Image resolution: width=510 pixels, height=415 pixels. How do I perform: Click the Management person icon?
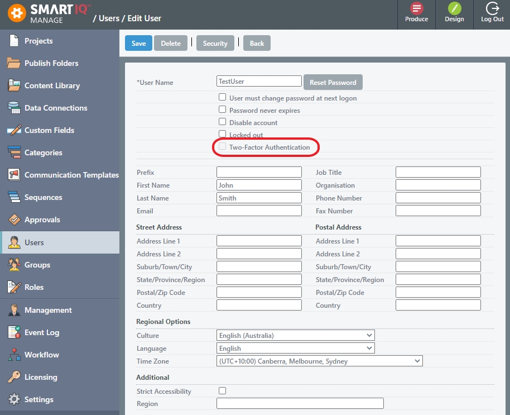point(14,310)
